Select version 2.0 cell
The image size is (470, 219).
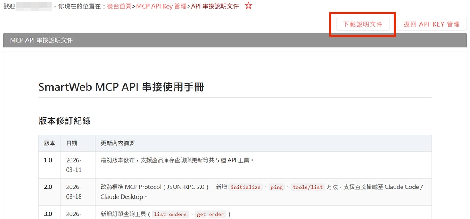tap(50, 192)
